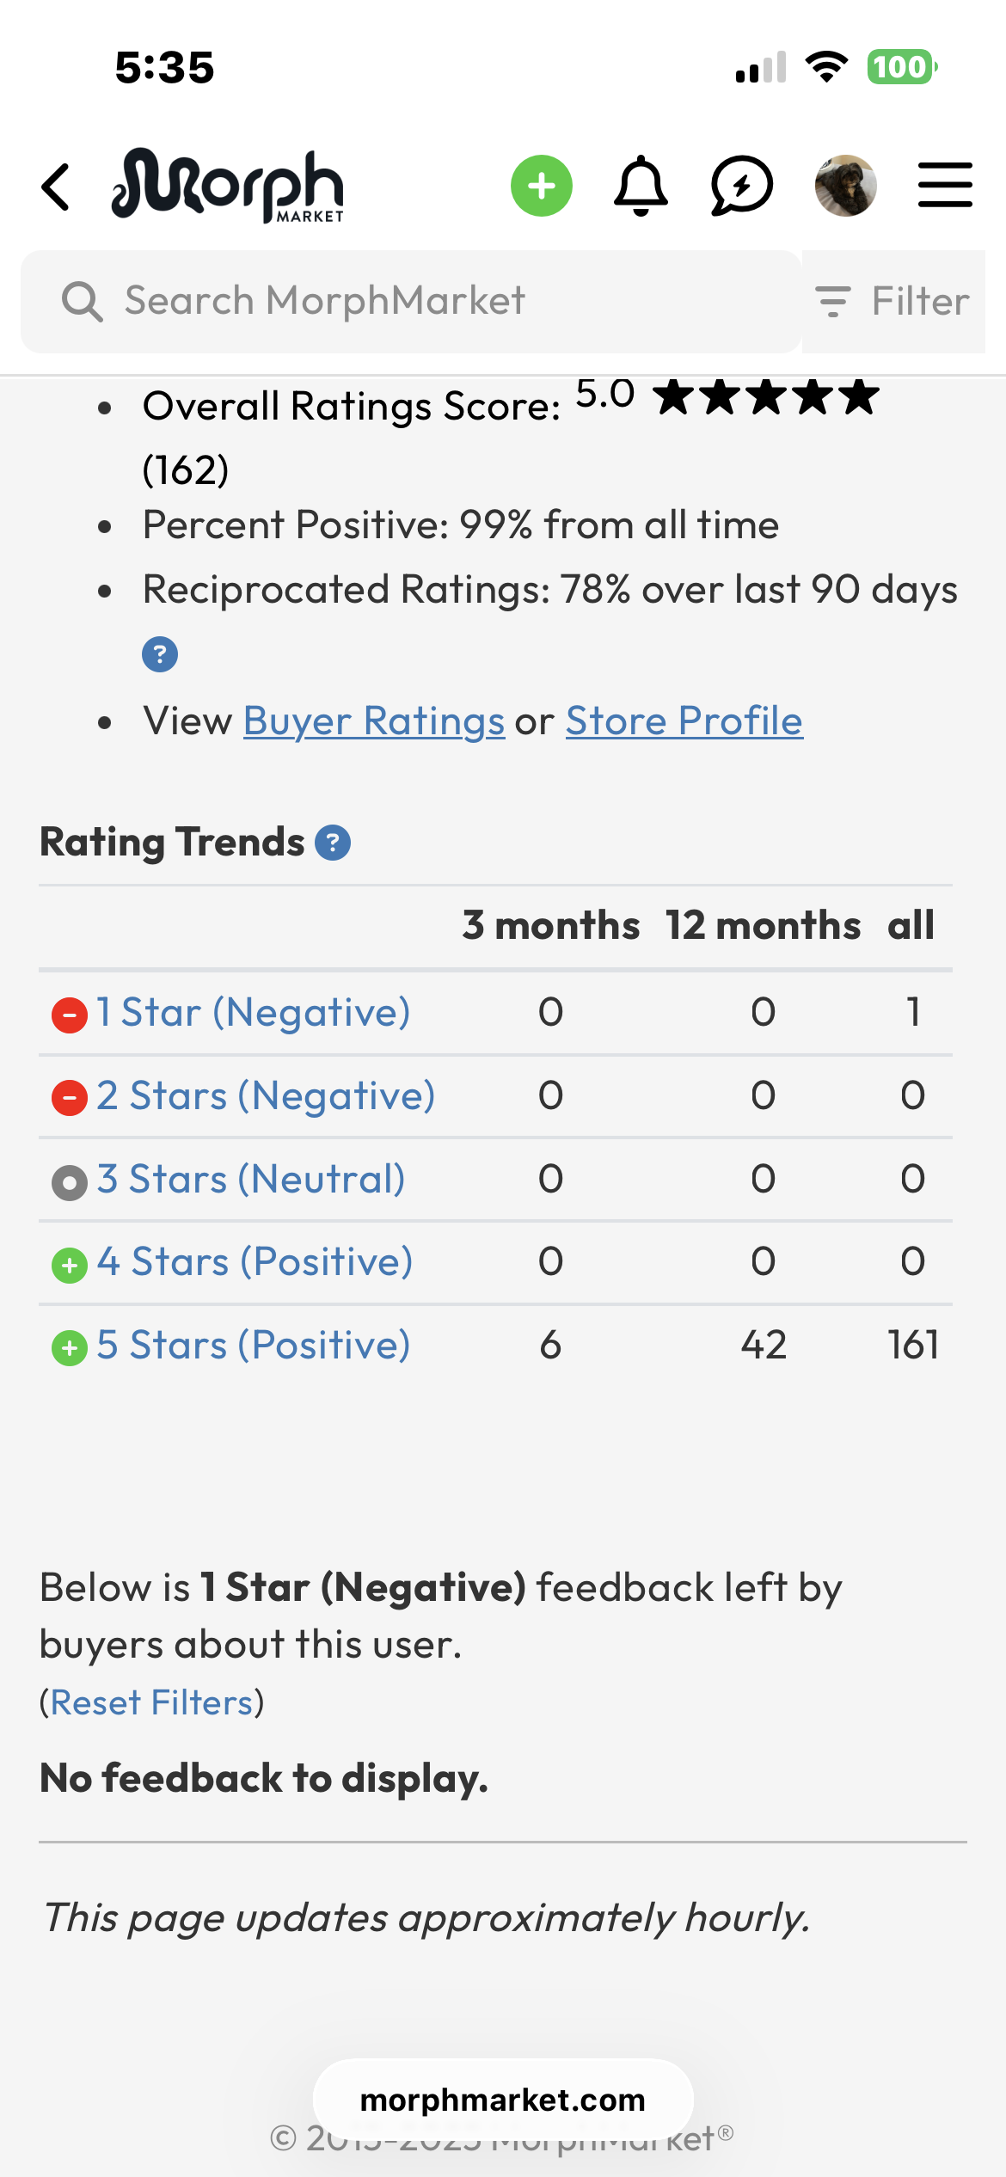Show 4 Stars (Positive) feedback

point(255,1262)
